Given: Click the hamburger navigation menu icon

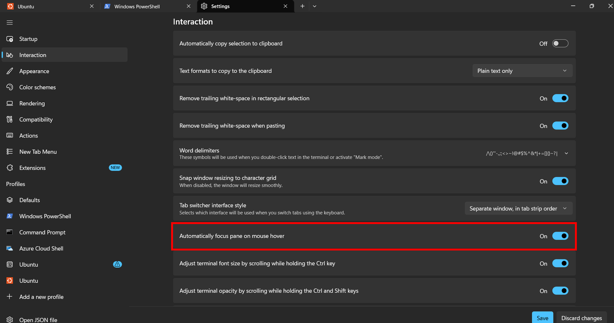Looking at the screenshot, I should point(10,23).
